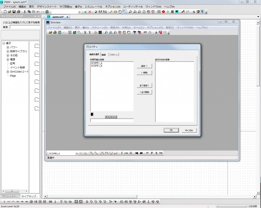Open the library browser panel dropdown arrow
This screenshot has width=261, height=208.
tap(35, 16)
